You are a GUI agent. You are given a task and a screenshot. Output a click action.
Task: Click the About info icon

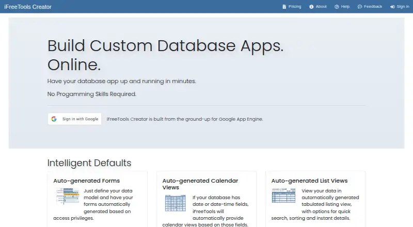pos(311,7)
